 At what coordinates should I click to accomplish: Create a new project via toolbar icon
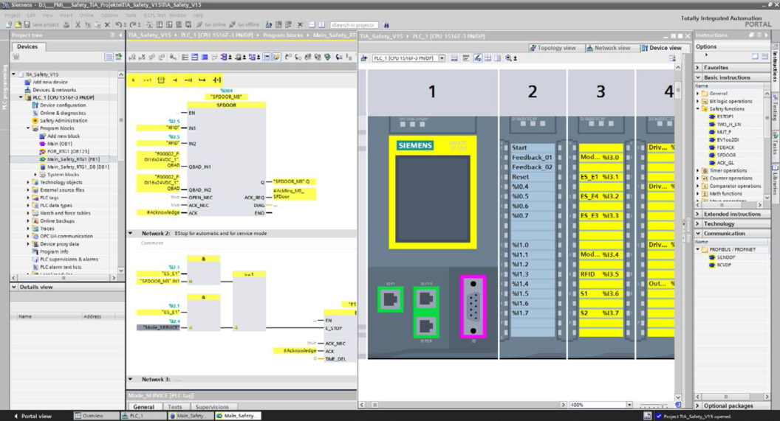click(x=8, y=24)
